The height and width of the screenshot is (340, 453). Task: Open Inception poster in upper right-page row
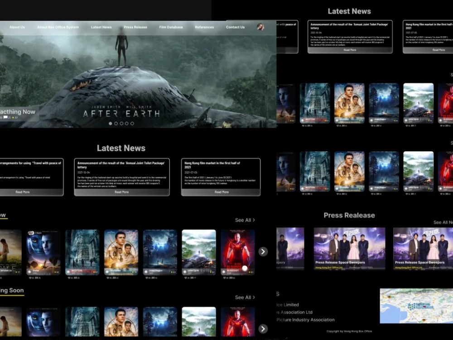pos(315,103)
